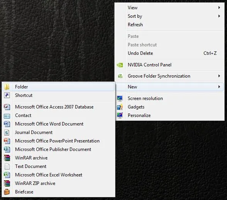Viewport: 227px width, 200px height.
Task: Click the Ctrl+Z shortcut text
Action: [210, 53]
